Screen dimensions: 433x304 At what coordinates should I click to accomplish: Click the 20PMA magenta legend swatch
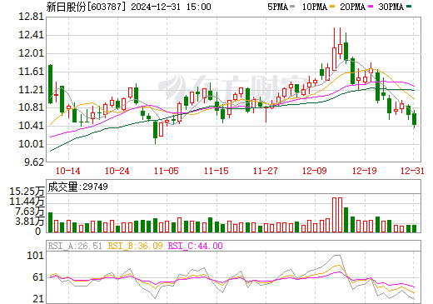pyautogui.click(x=371, y=7)
